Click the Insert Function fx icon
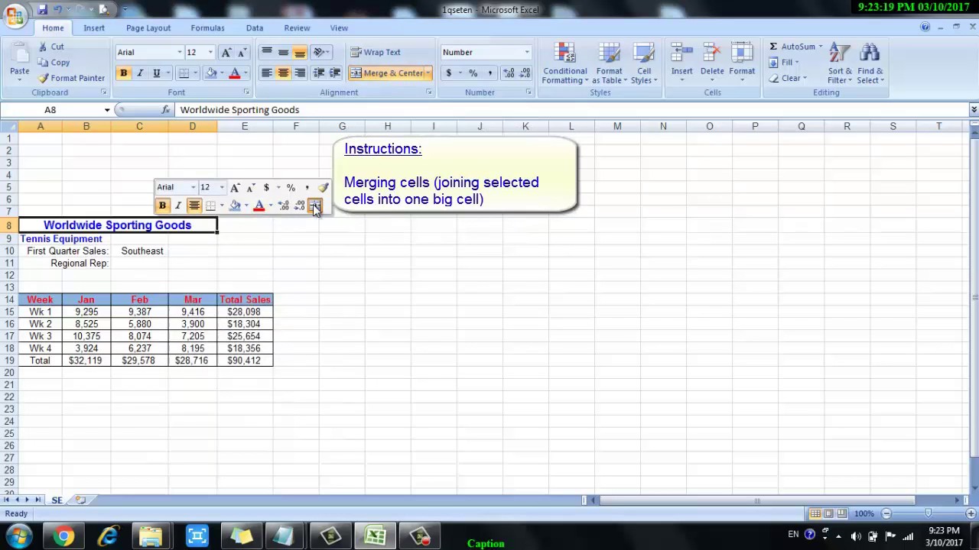Viewport: 979px width, 550px height. pos(165,110)
